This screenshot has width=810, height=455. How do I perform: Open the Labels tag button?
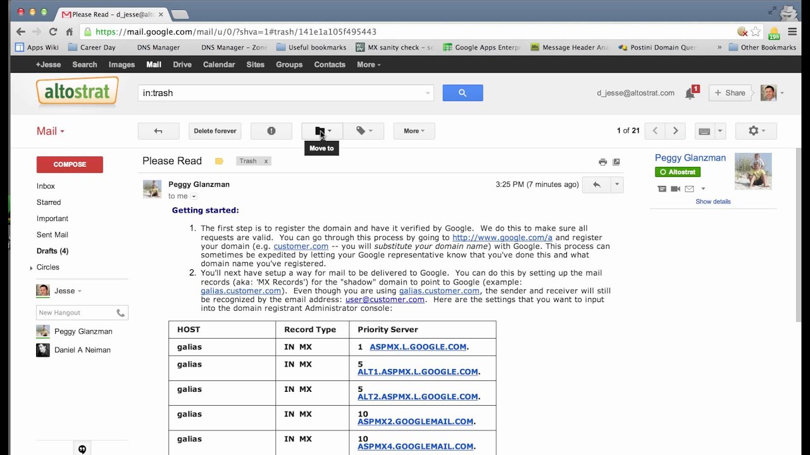[x=363, y=131]
